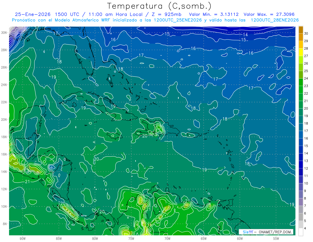Click the 55W longitude axis label
The width and height of the screenshot is (313, 242).
tap(276, 239)
